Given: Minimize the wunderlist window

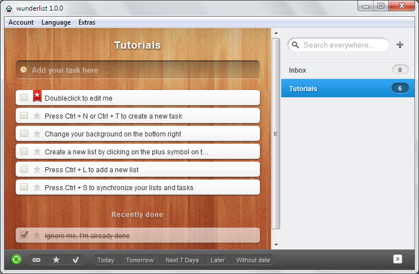Looking at the screenshot, I should pyautogui.click(x=366, y=6).
